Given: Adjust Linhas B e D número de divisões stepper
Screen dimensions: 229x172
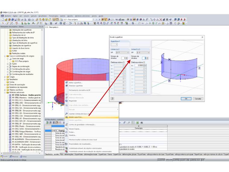Looking at the screenshot, I should [147, 58].
